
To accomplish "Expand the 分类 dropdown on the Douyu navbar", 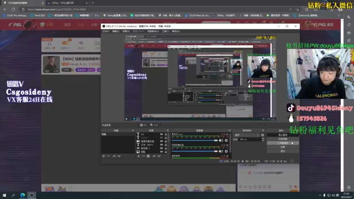I will 94,25.
